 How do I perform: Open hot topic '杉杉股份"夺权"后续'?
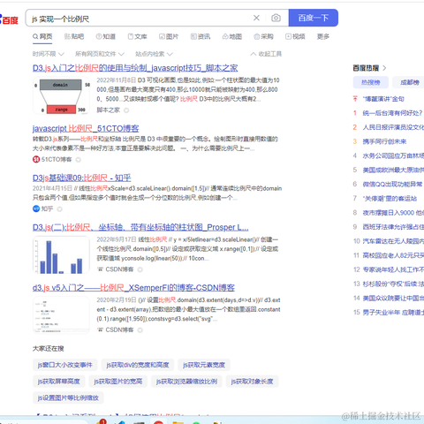point(393,284)
